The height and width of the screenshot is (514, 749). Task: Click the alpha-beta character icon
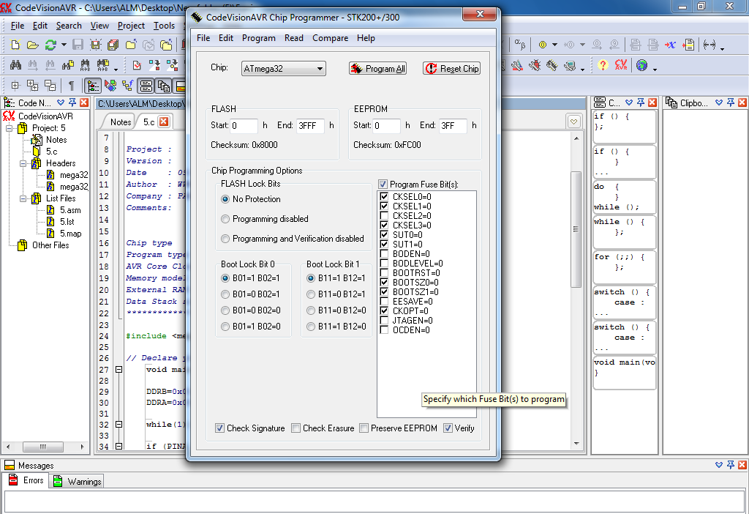520,45
